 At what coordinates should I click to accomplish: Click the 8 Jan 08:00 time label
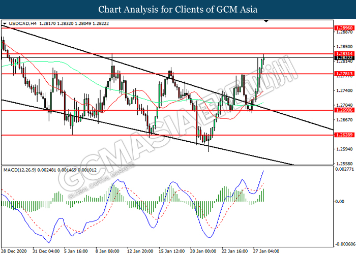[x=108, y=251]
